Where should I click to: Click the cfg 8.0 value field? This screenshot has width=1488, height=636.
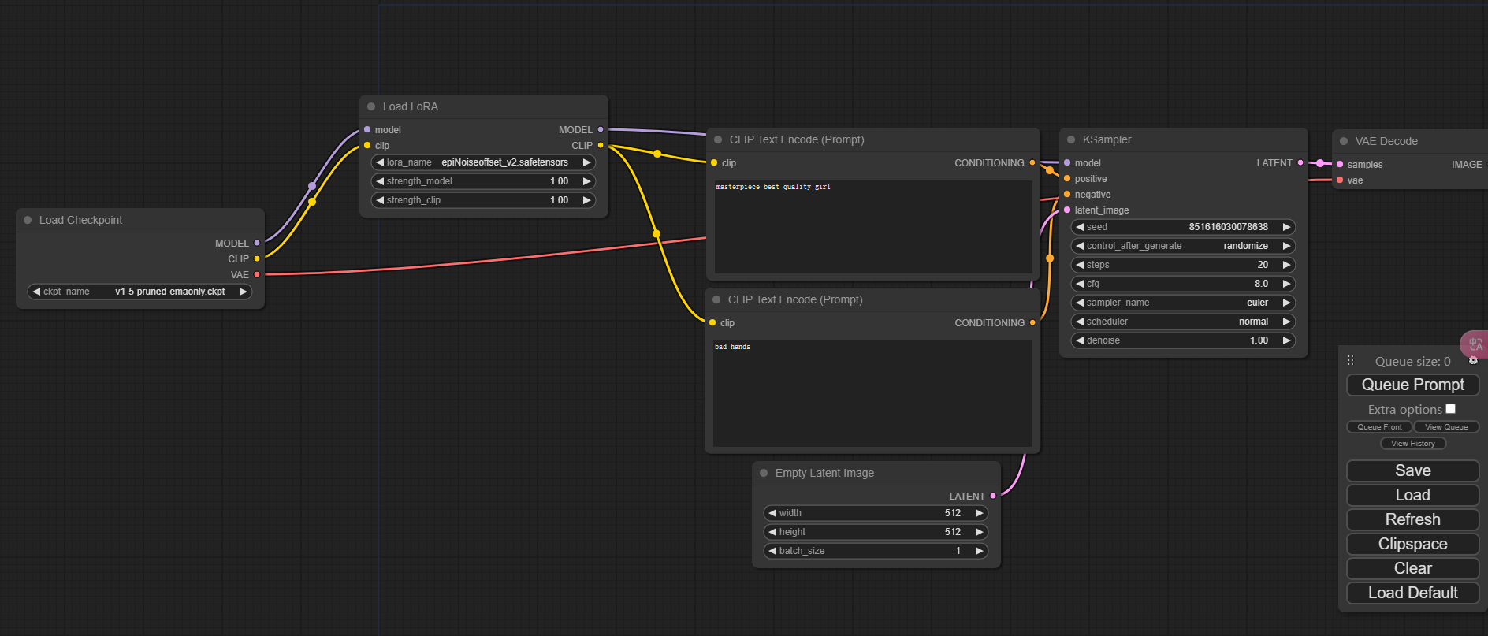1183,284
